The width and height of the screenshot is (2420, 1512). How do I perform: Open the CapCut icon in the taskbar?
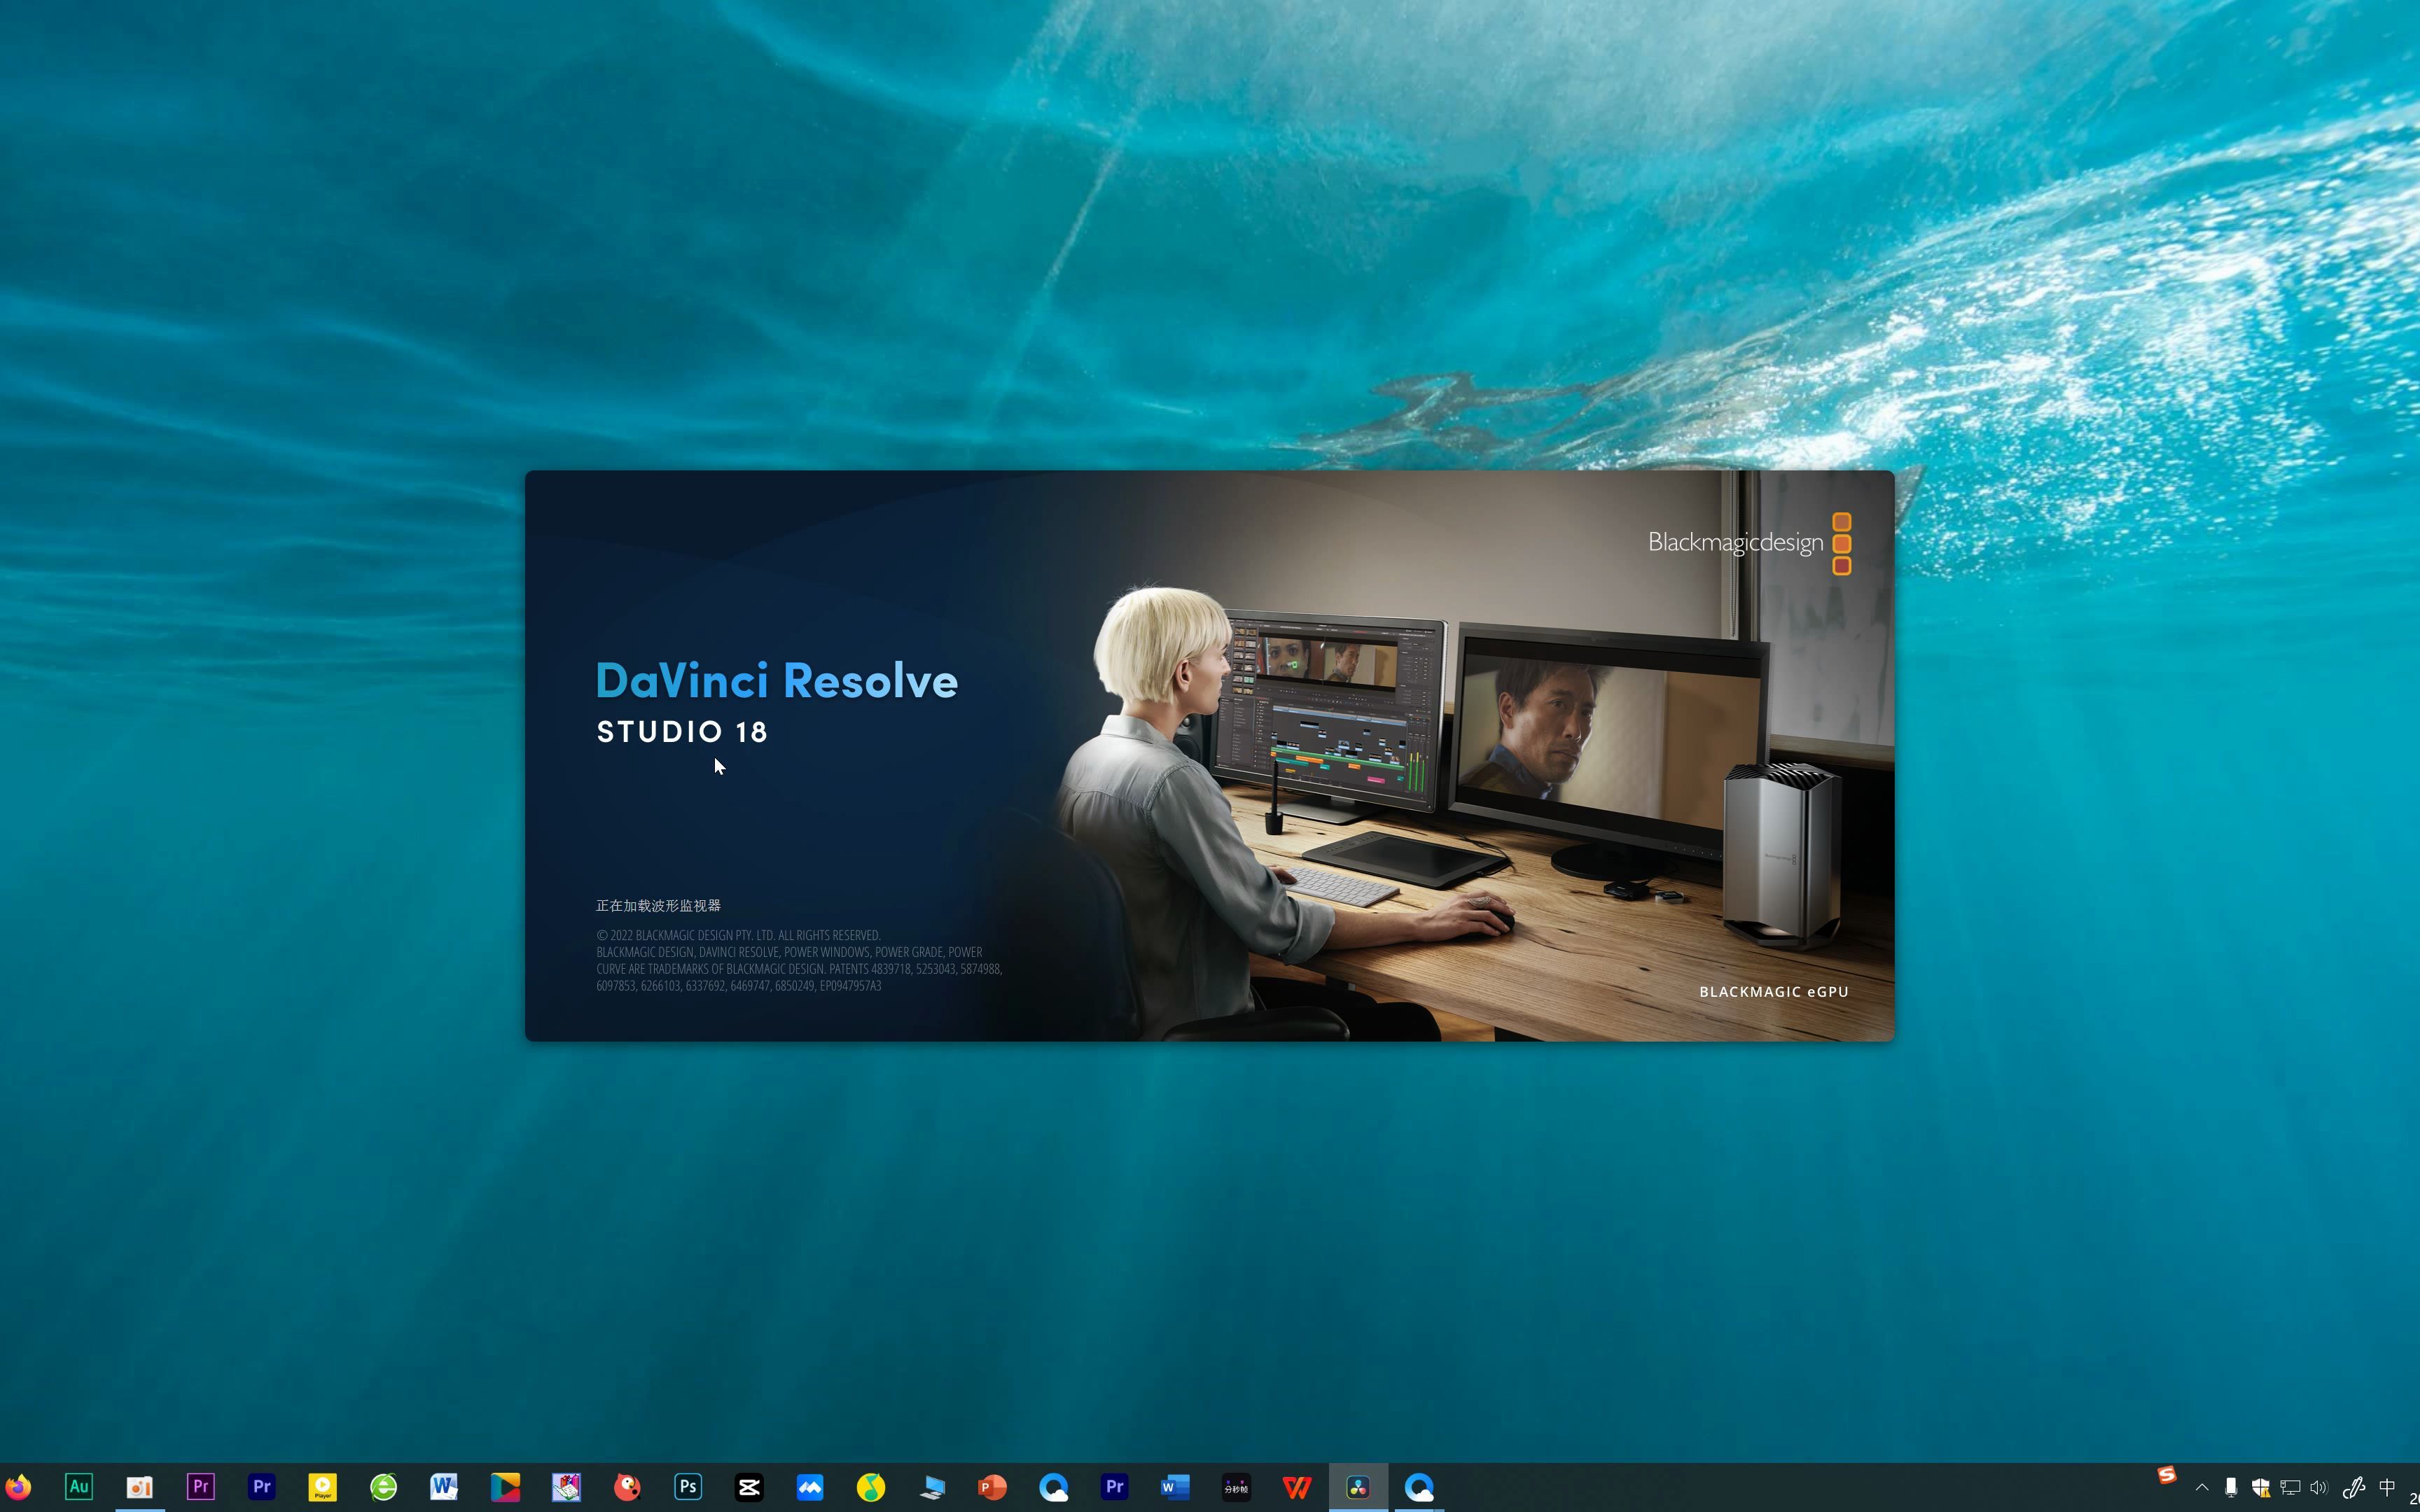tap(749, 1487)
